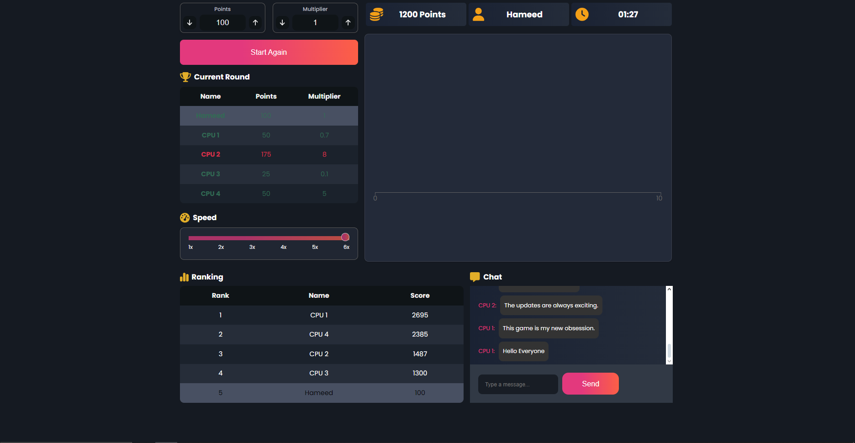The image size is (855, 443).
Task: Decrease the Multiplier with the down arrow
Action: [x=282, y=22]
